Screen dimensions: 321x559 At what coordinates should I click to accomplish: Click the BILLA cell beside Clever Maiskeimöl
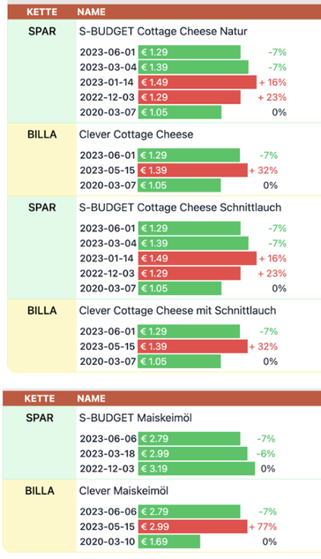tap(40, 491)
